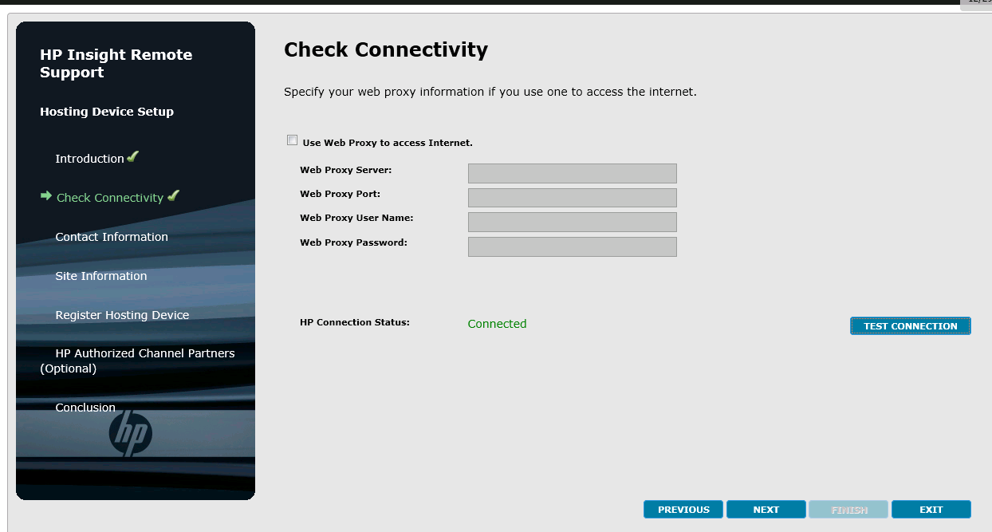Click the Web Proxy Password field
Image resolution: width=992 pixels, height=532 pixels.
coord(572,246)
